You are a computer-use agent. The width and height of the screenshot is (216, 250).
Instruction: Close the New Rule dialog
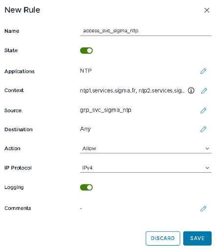pyautogui.click(x=207, y=10)
